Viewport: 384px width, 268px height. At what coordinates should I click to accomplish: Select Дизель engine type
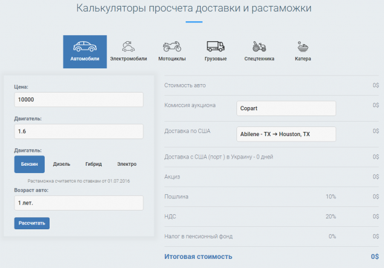point(62,164)
